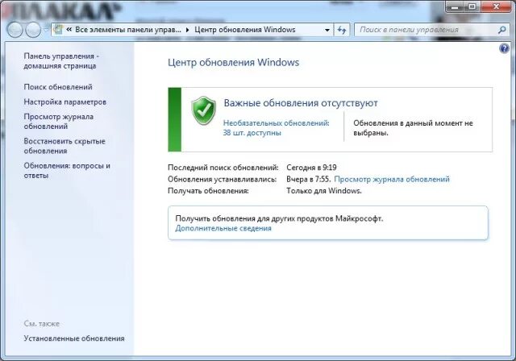Click the Forward navigation arrow button
Image resolution: width=516 pixels, height=361 pixels.
[x=33, y=31]
